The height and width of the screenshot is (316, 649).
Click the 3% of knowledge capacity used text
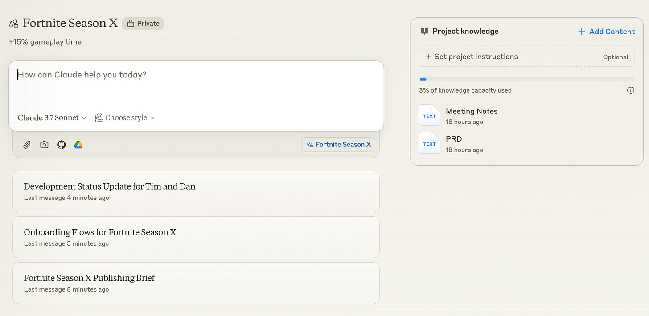pyautogui.click(x=465, y=90)
